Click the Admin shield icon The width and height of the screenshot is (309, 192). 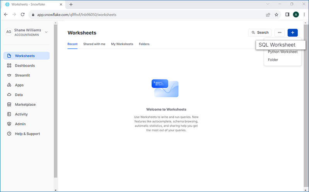(9, 124)
